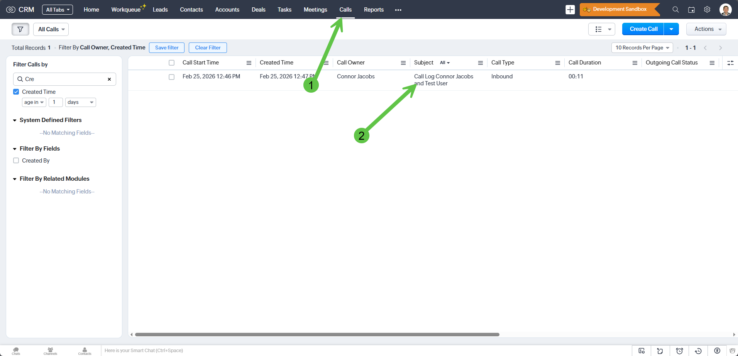Image resolution: width=738 pixels, height=356 pixels.
Task: Click the horizontal scrollbar under the table
Action: point(317,334)
